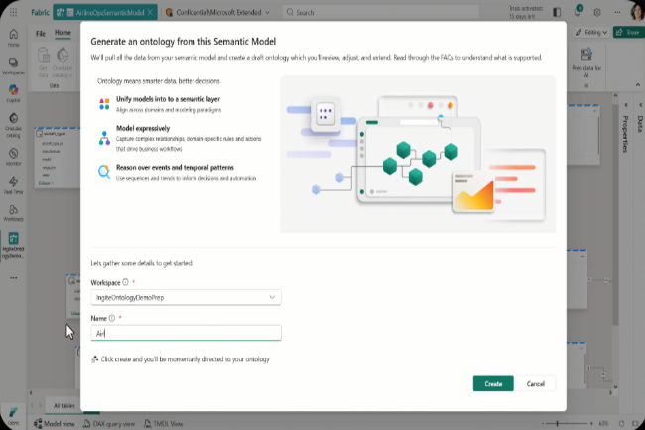Switch to DAX query view
Screen dimensions: 645x430
107,422
